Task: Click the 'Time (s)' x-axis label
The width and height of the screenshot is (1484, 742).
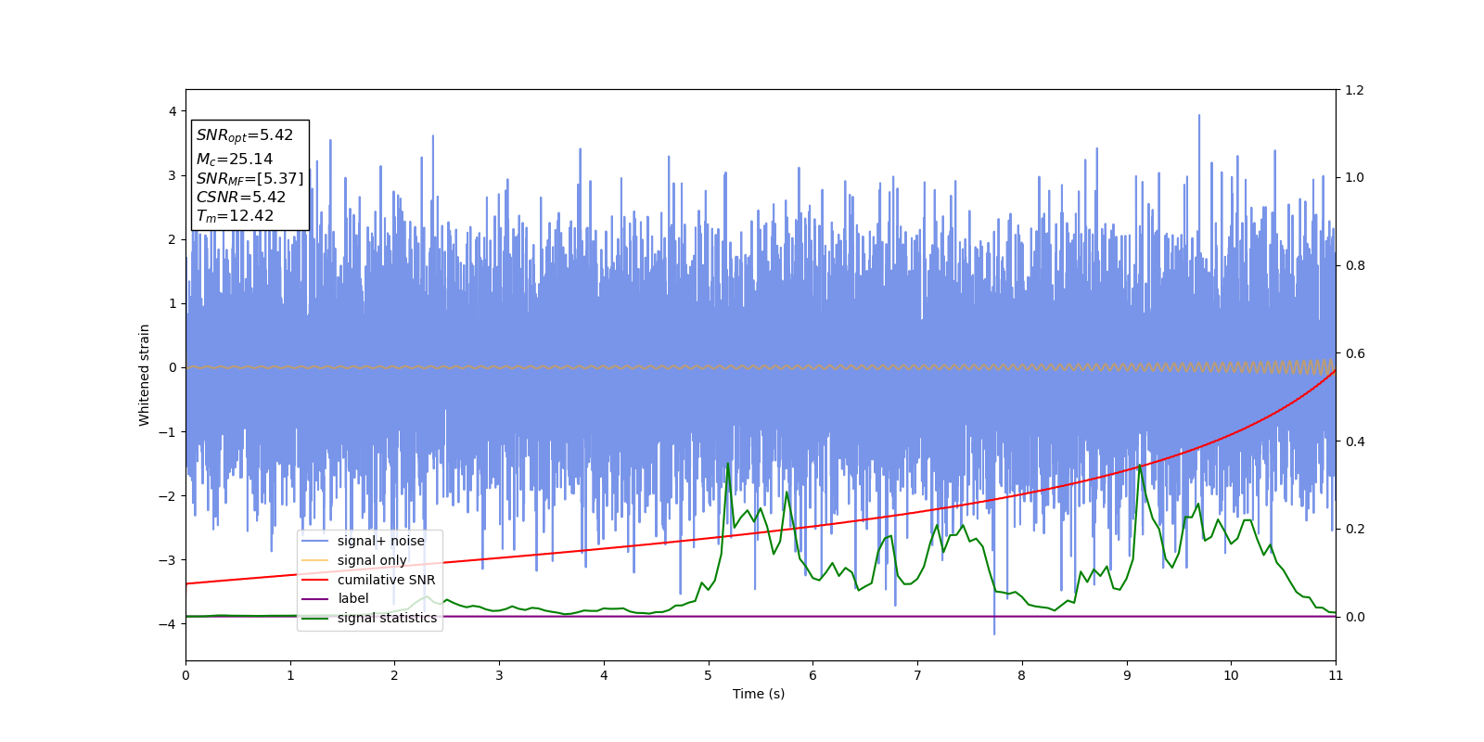Action: coord(759,694)
